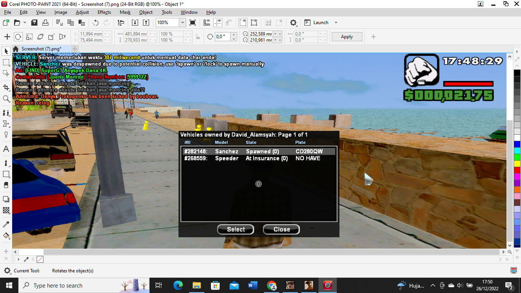Screen dimensions: 521x293
Task: Toggle mask marquee visibility
Action: pos(243,23)
